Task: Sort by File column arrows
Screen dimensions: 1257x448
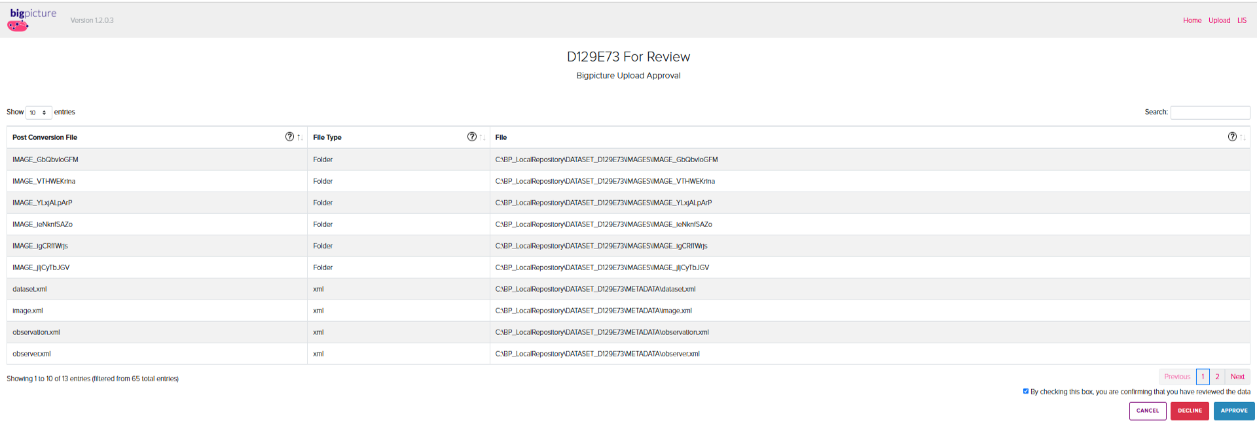Action: coord(1243,137)
